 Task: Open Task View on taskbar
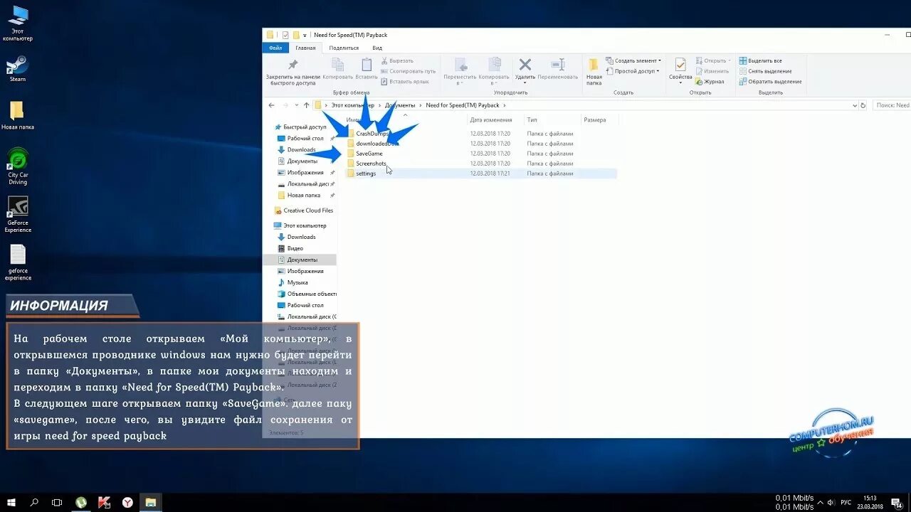[57, 503]
